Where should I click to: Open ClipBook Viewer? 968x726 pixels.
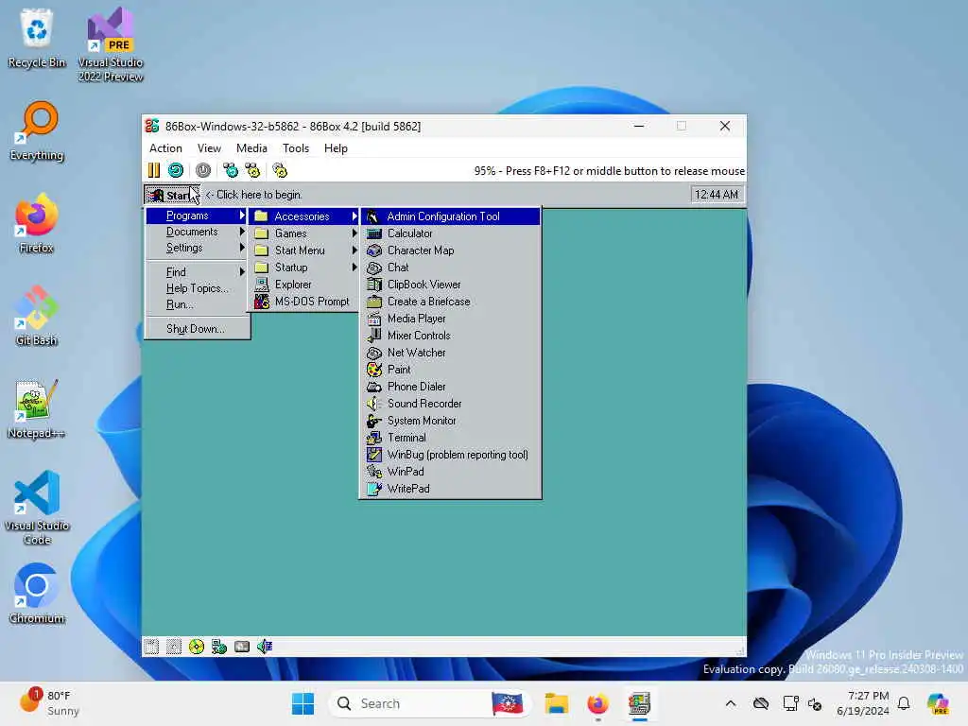pyautogui.click(x=451, y=284)
